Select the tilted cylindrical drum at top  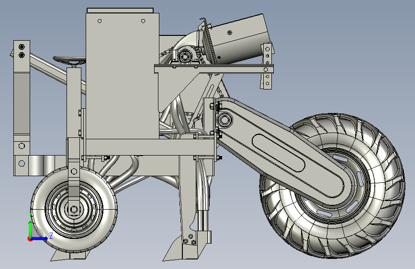click(238, 38)
